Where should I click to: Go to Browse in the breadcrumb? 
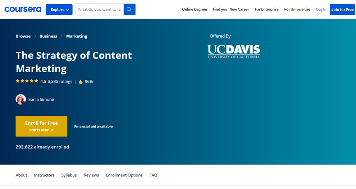click(x=23, y=36)
